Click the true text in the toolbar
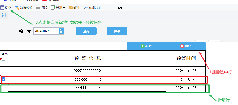 pyautogui.click(x=120, y=8)
